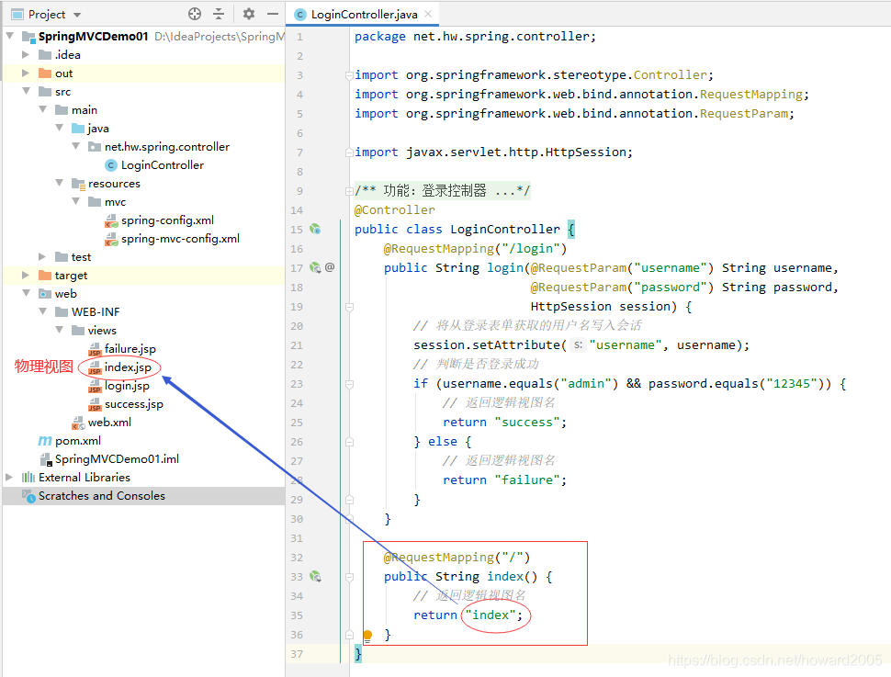This screenshot has width=891, height=677.
Task: Click Spring gutter icon on line 17
Action: 315,267
